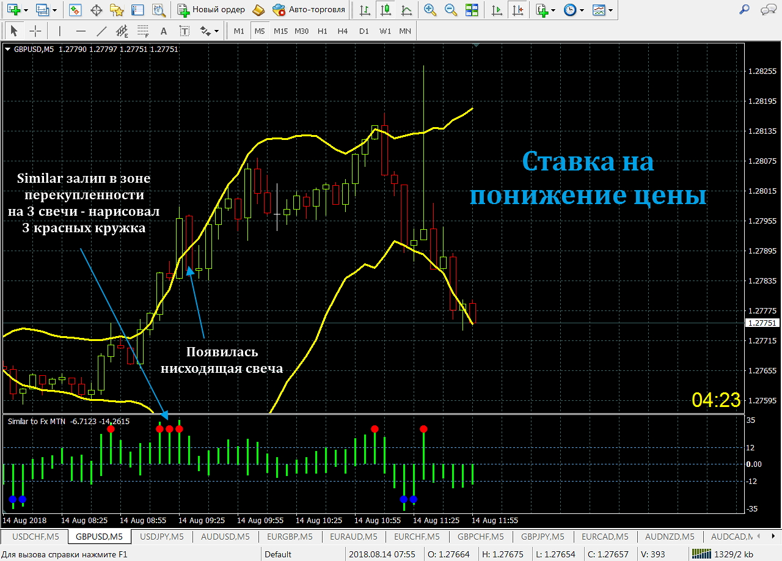Set timeframe to H1
This screenshot has width=782, height=561.
click(322, 31)
